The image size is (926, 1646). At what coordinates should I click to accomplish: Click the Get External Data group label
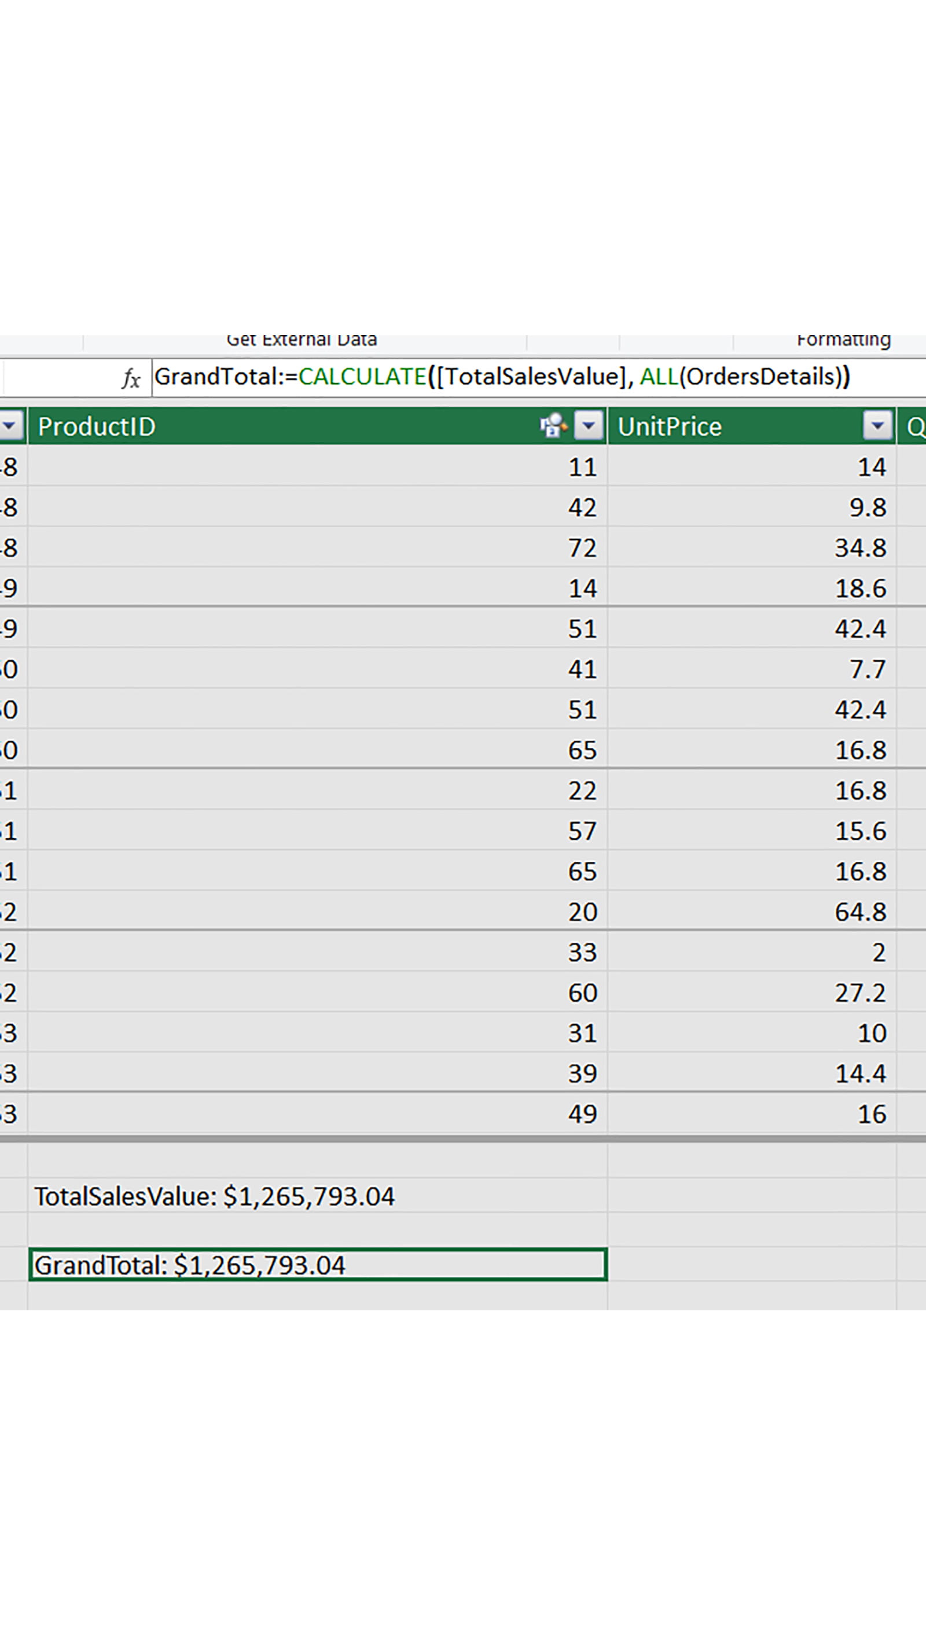click(302, 340)
